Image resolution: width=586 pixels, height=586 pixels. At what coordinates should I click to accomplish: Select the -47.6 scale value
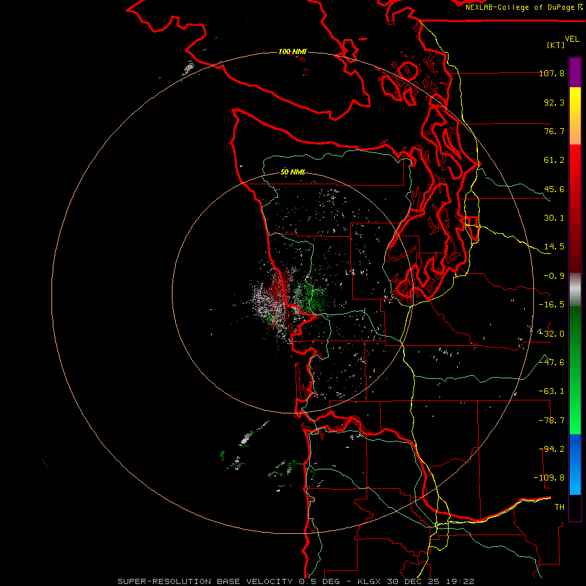[x=551, y=363]
